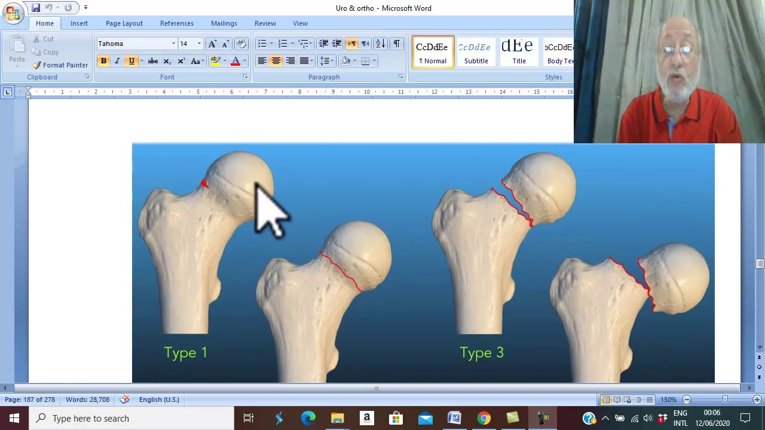Open the Change Case menu

(197, 61)
